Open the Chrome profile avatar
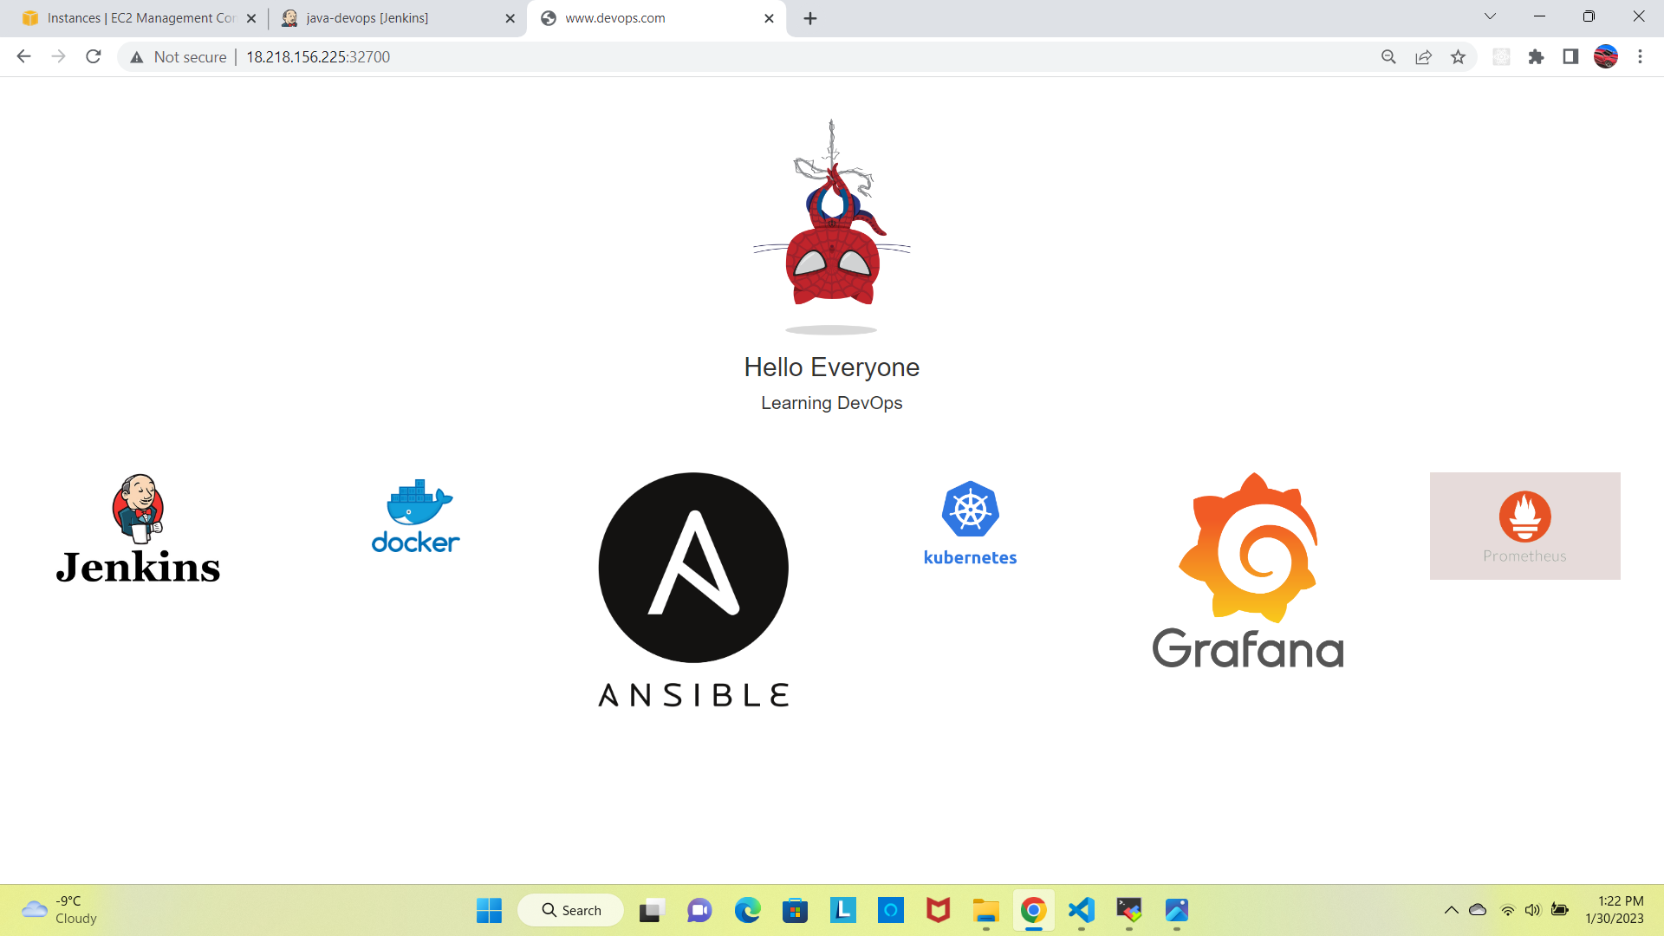The height and width of the screenshot is (936, 1664). pyautogui.click(x=1605, y=57)
